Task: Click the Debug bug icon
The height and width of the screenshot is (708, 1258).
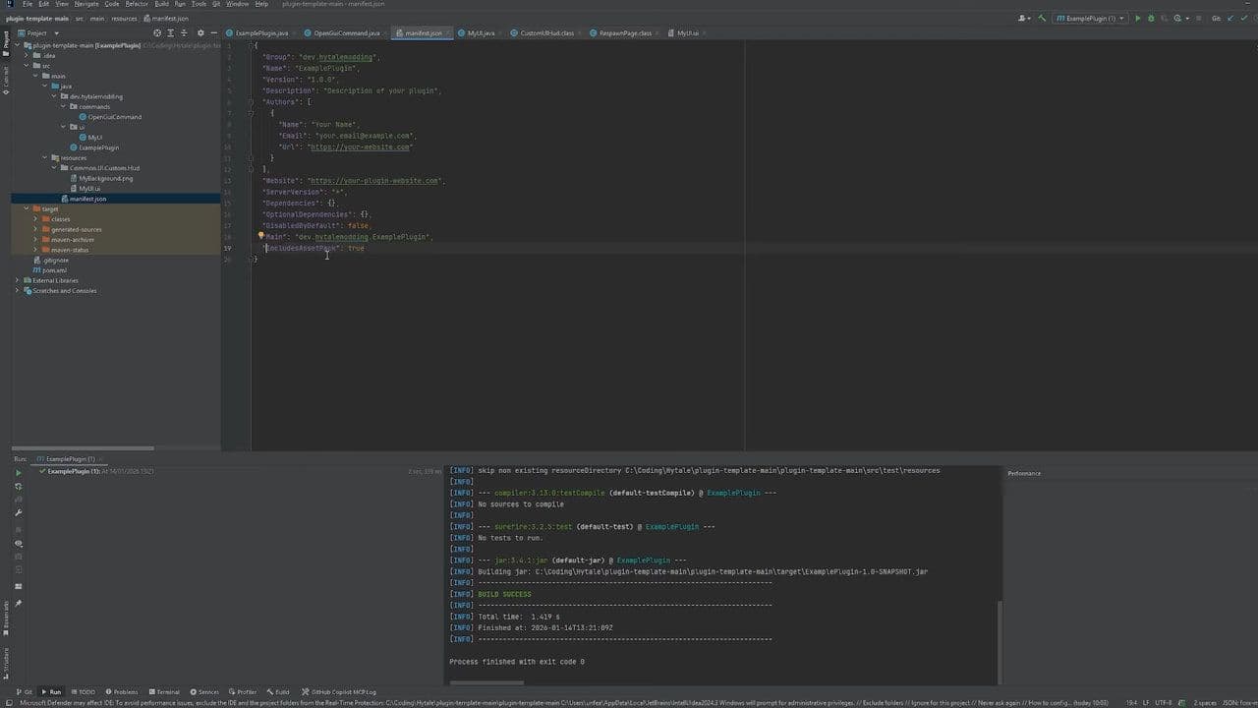Action: click(1150, 19)
